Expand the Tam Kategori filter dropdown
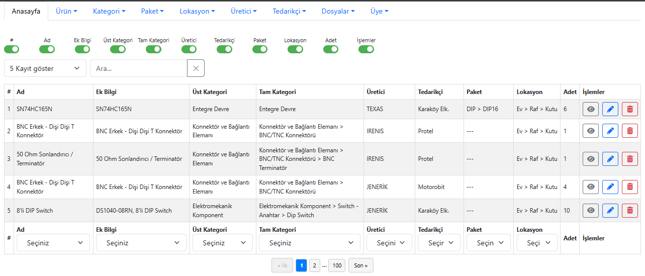This screenshot has height=276, width=645. (310, 243)
